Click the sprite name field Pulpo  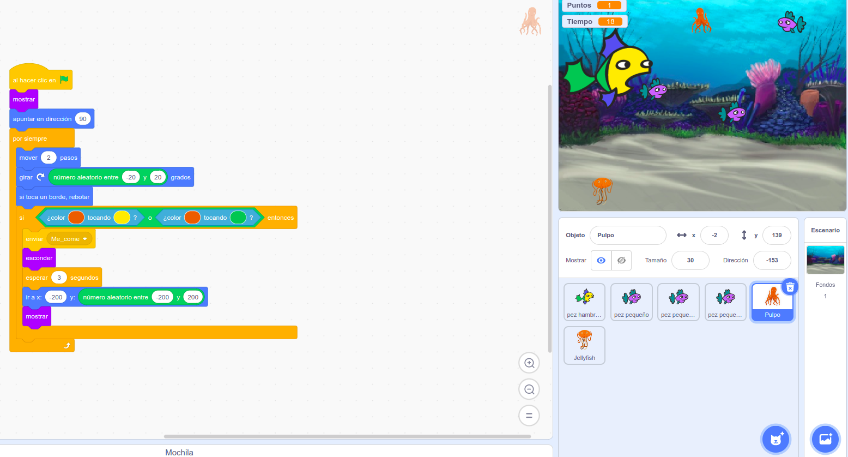click(628, 236)
